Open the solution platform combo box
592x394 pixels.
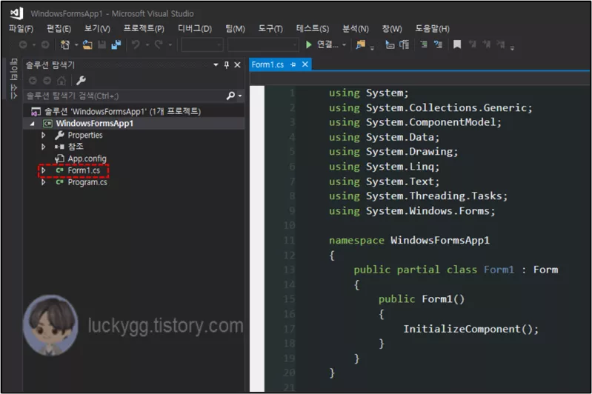pyautogui.click(x=263, y=45)
